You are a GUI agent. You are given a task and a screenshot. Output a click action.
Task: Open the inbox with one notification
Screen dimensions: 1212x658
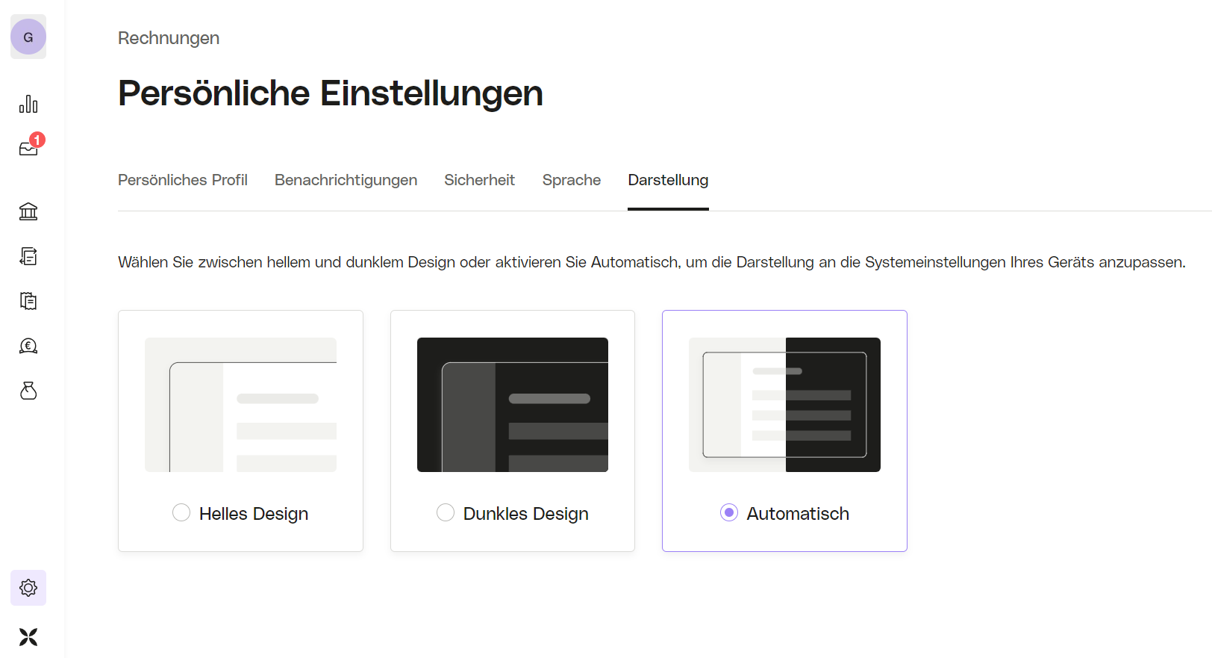pyautogui.click(x=28, y=149)
